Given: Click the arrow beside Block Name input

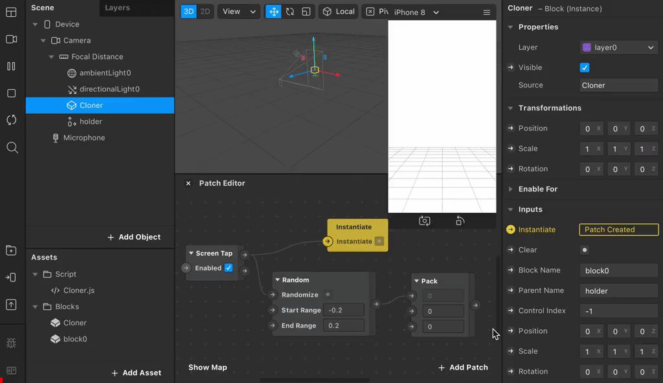Looking at the screenshot, I should 511,270.
